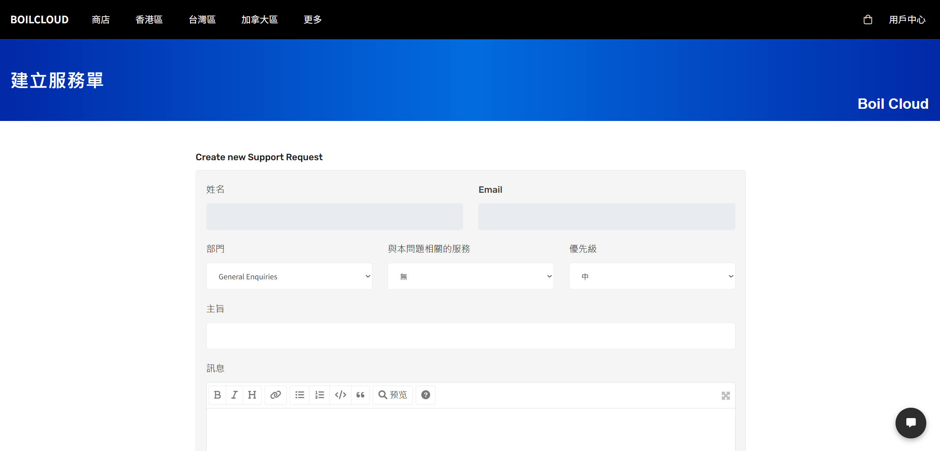Click the BOILCLOUD logo link
Image resolution: width=940 pixels, height=451 pixels.
[x=39, y=20]
